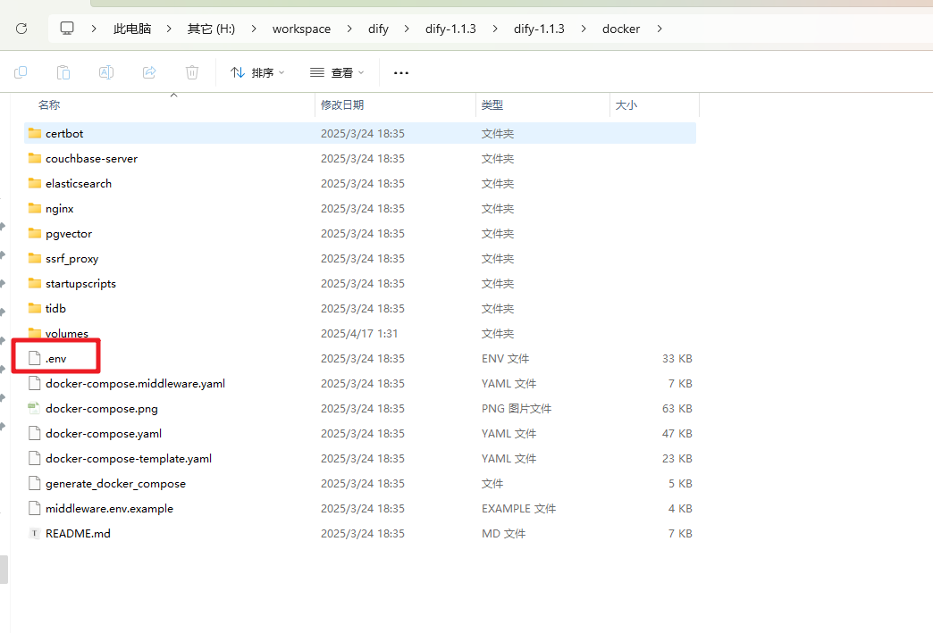
Task: Expand the chevron after docker breadcrumb
Action: (660, 29)
